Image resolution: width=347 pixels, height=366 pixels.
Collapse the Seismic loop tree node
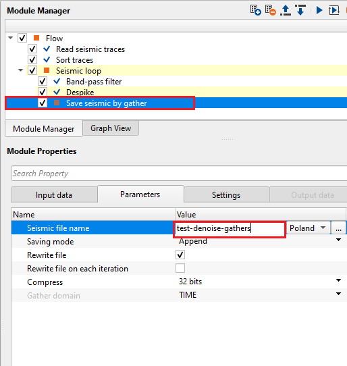pyautogui.click(x=21, y=70)
